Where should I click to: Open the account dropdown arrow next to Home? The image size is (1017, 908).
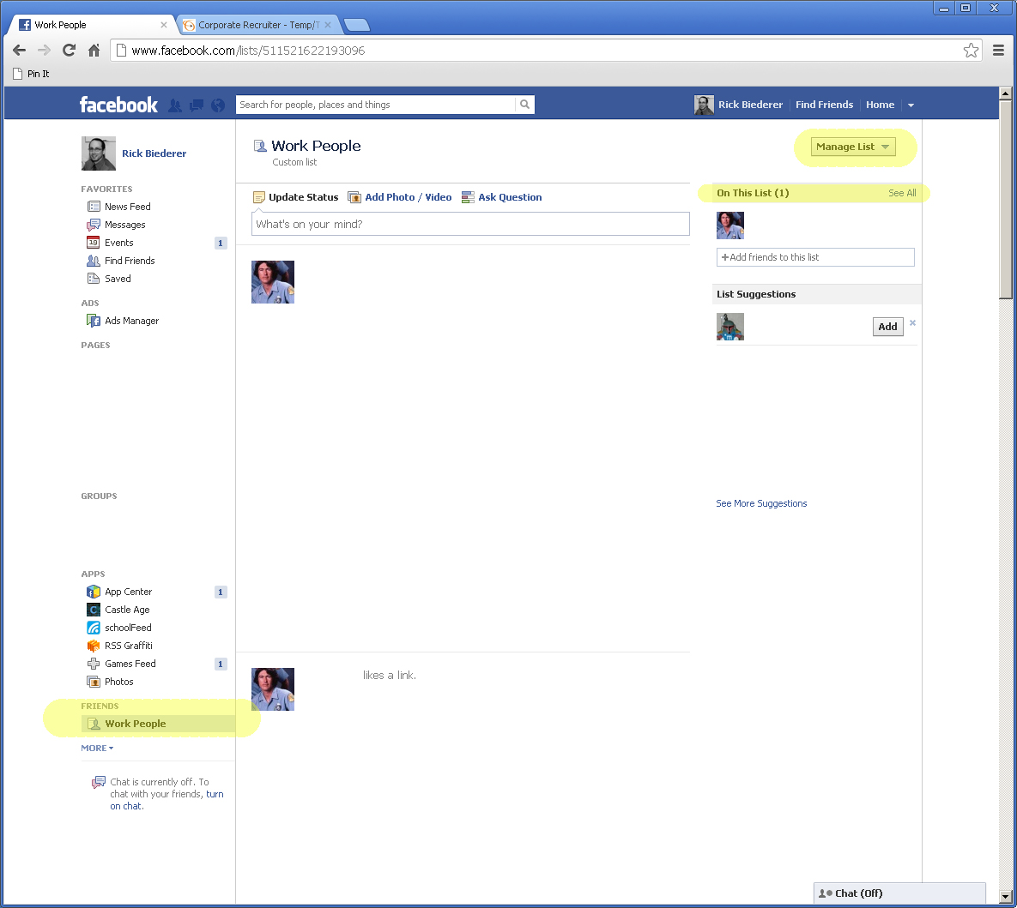[911, 105]
